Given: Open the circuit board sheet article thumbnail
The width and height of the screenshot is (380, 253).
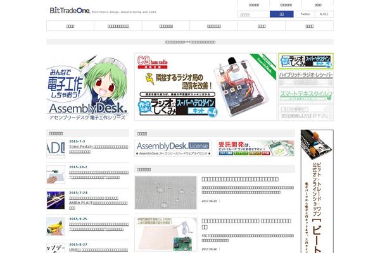Looking at the screenshot, I should [x=166, y=235].
